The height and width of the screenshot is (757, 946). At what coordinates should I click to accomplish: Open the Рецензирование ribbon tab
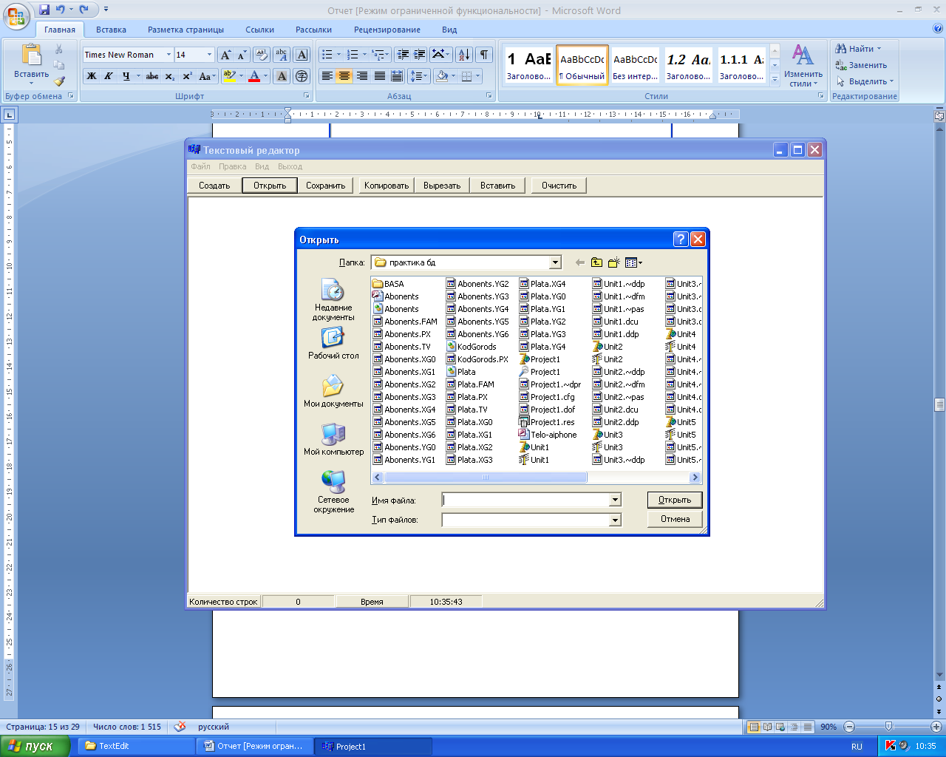387,30
